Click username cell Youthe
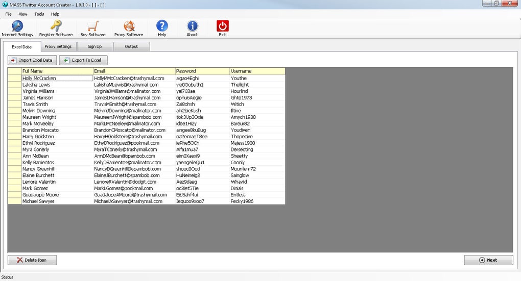The image size is (521, 281). click(x=257, y=79)
